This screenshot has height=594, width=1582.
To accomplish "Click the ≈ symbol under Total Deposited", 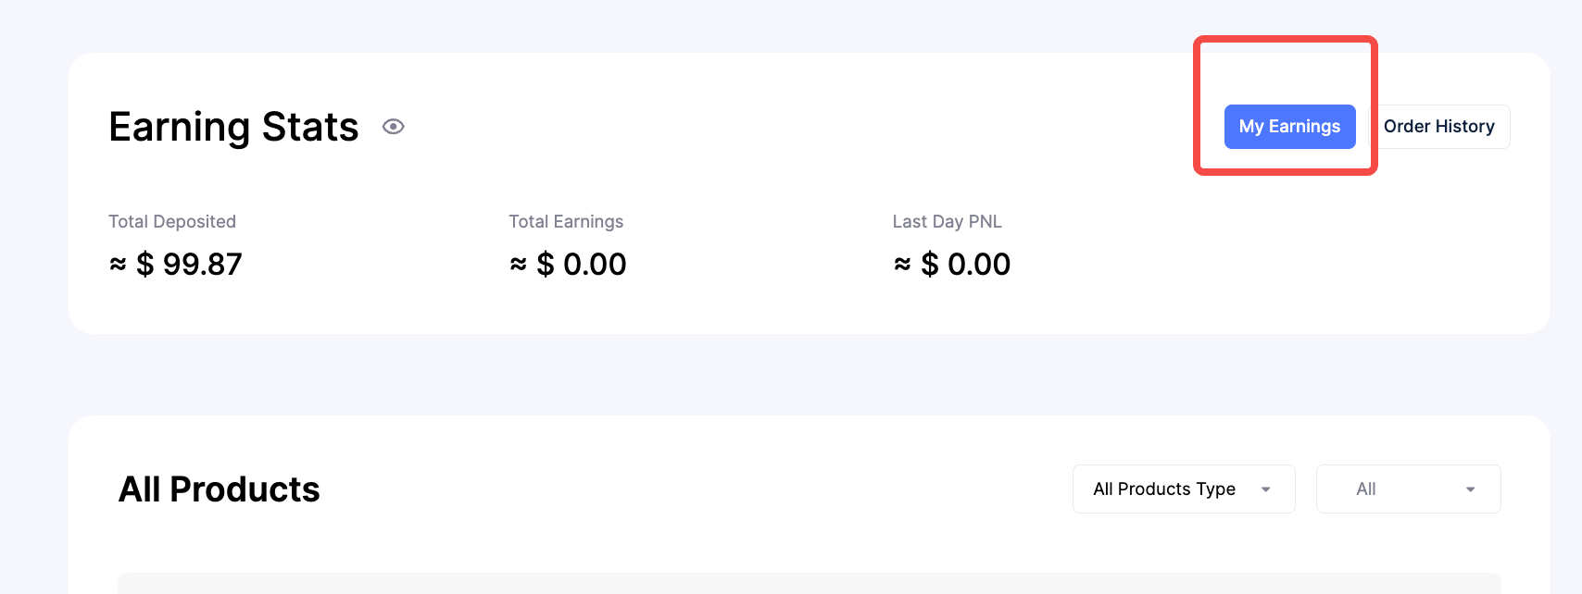I will coord(118,265).
